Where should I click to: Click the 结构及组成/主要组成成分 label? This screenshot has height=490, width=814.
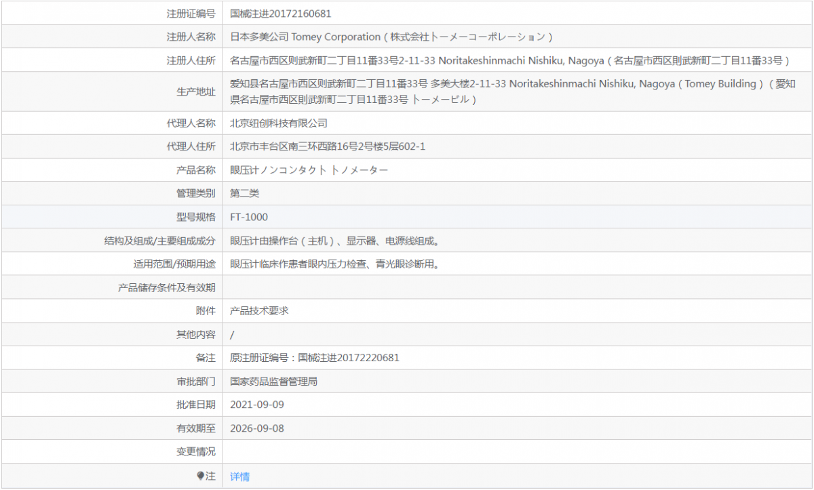tap(160, 241)
